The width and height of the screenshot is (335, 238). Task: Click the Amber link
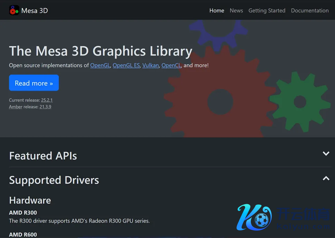point(16,107)
